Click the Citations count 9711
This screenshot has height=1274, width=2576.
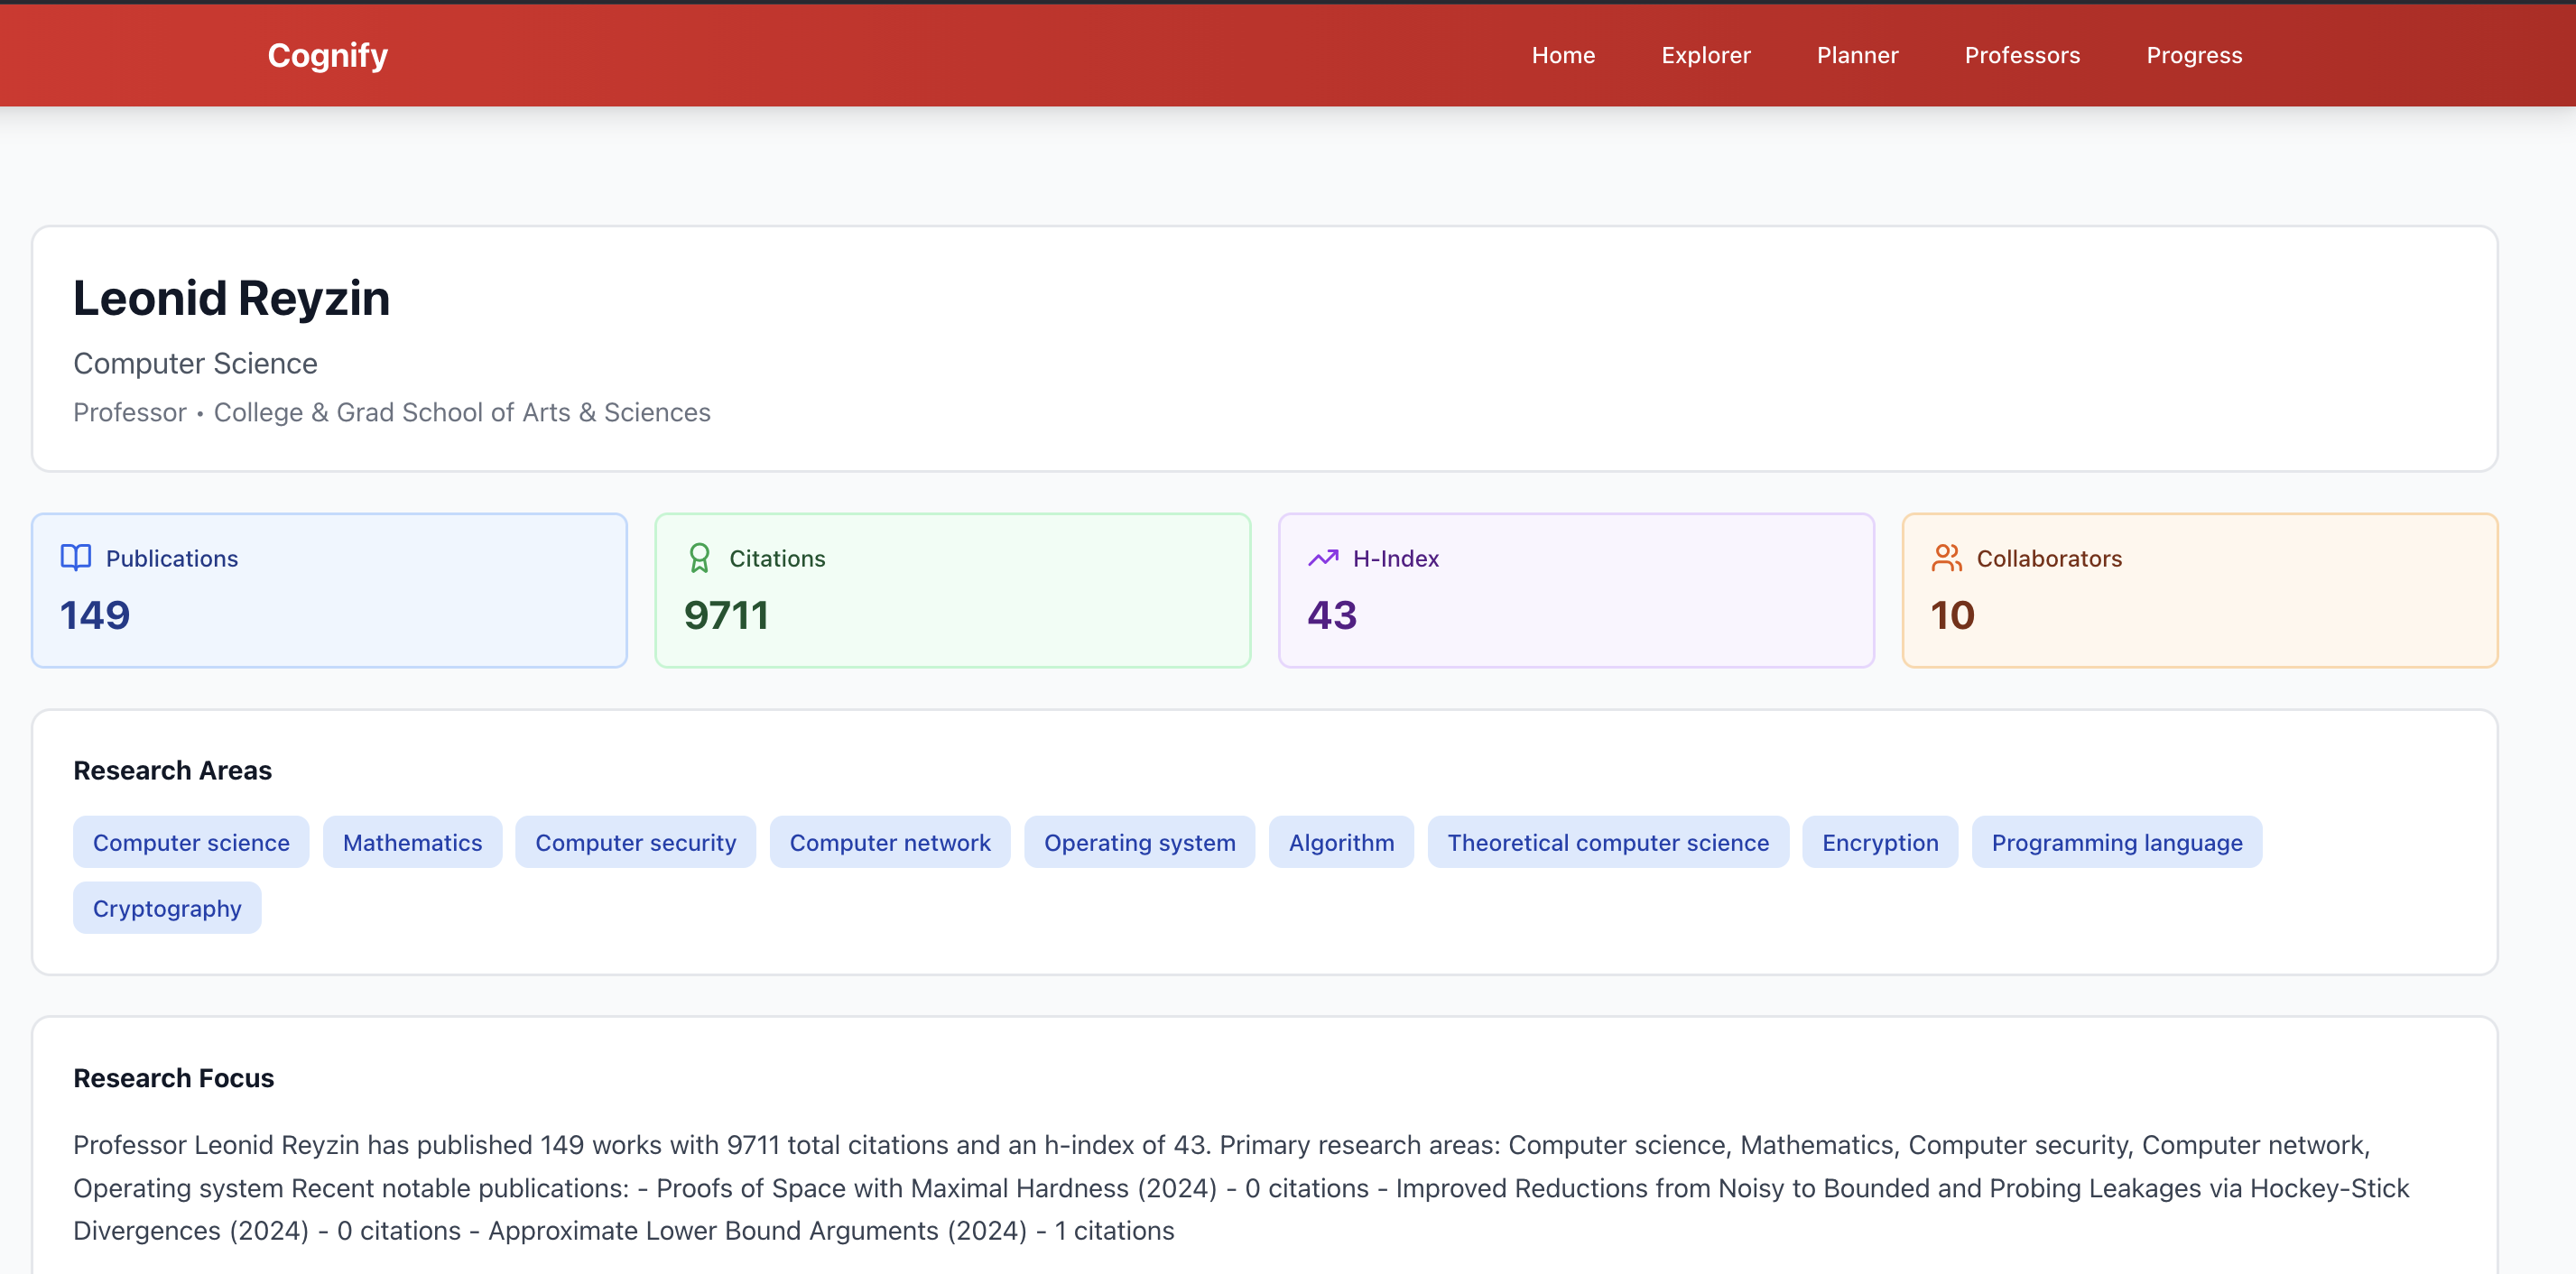click(x=726, y=615)
